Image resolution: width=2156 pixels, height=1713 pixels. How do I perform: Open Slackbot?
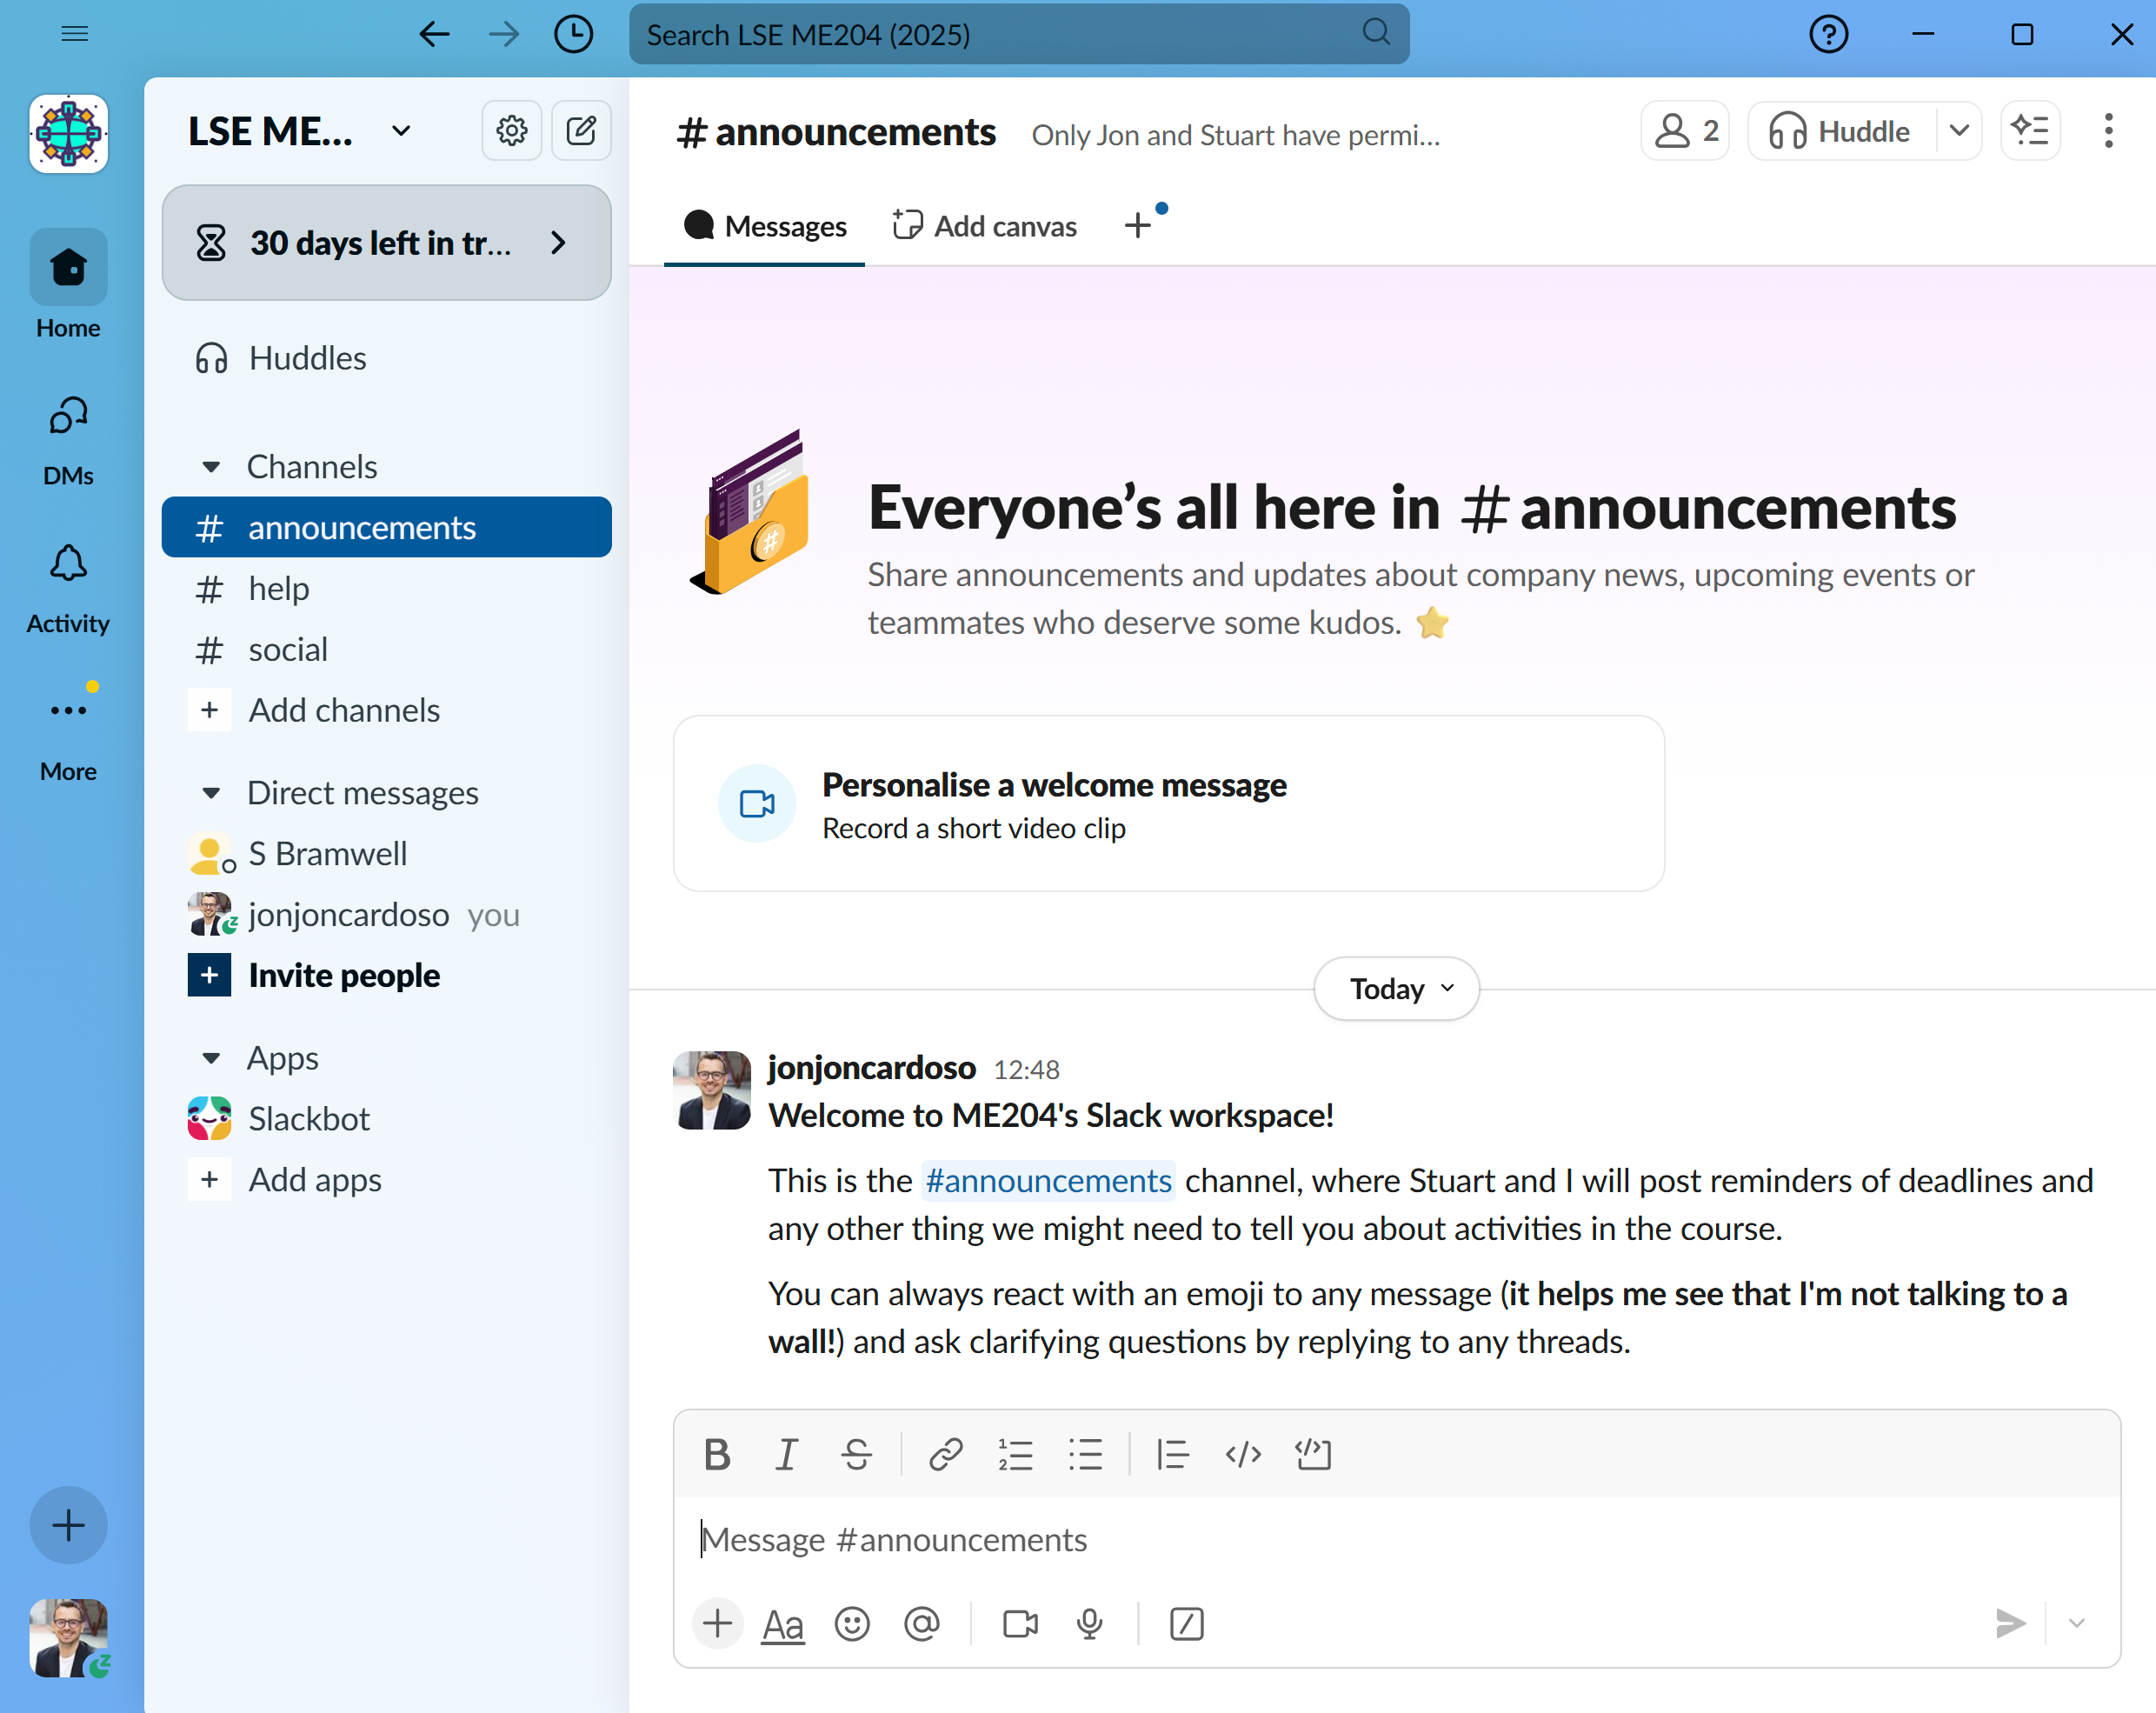[x=386, y=1118]
